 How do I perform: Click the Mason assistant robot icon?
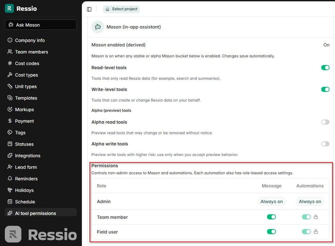(98, 27)
